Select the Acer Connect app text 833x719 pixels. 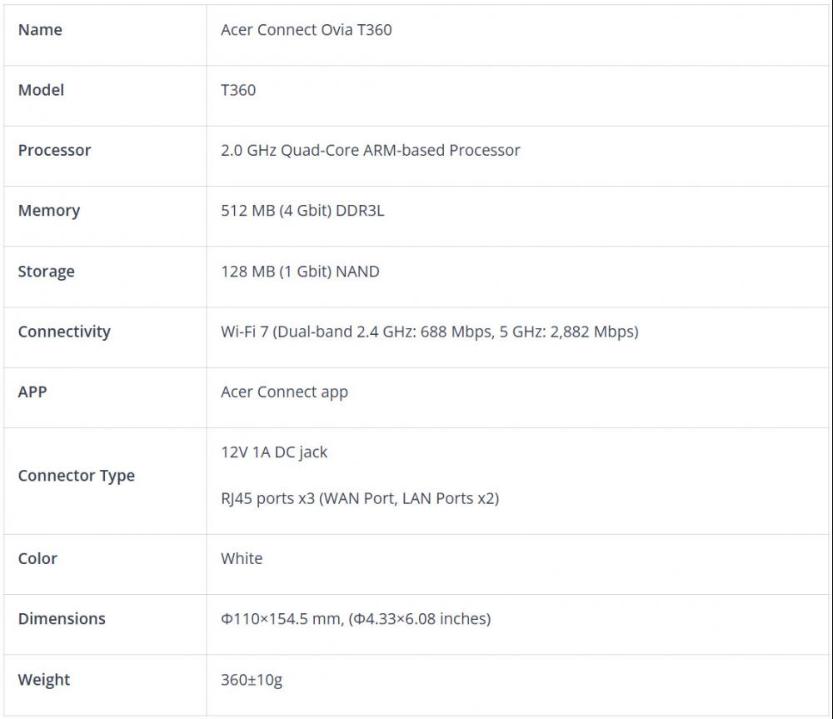pos(284,392)
